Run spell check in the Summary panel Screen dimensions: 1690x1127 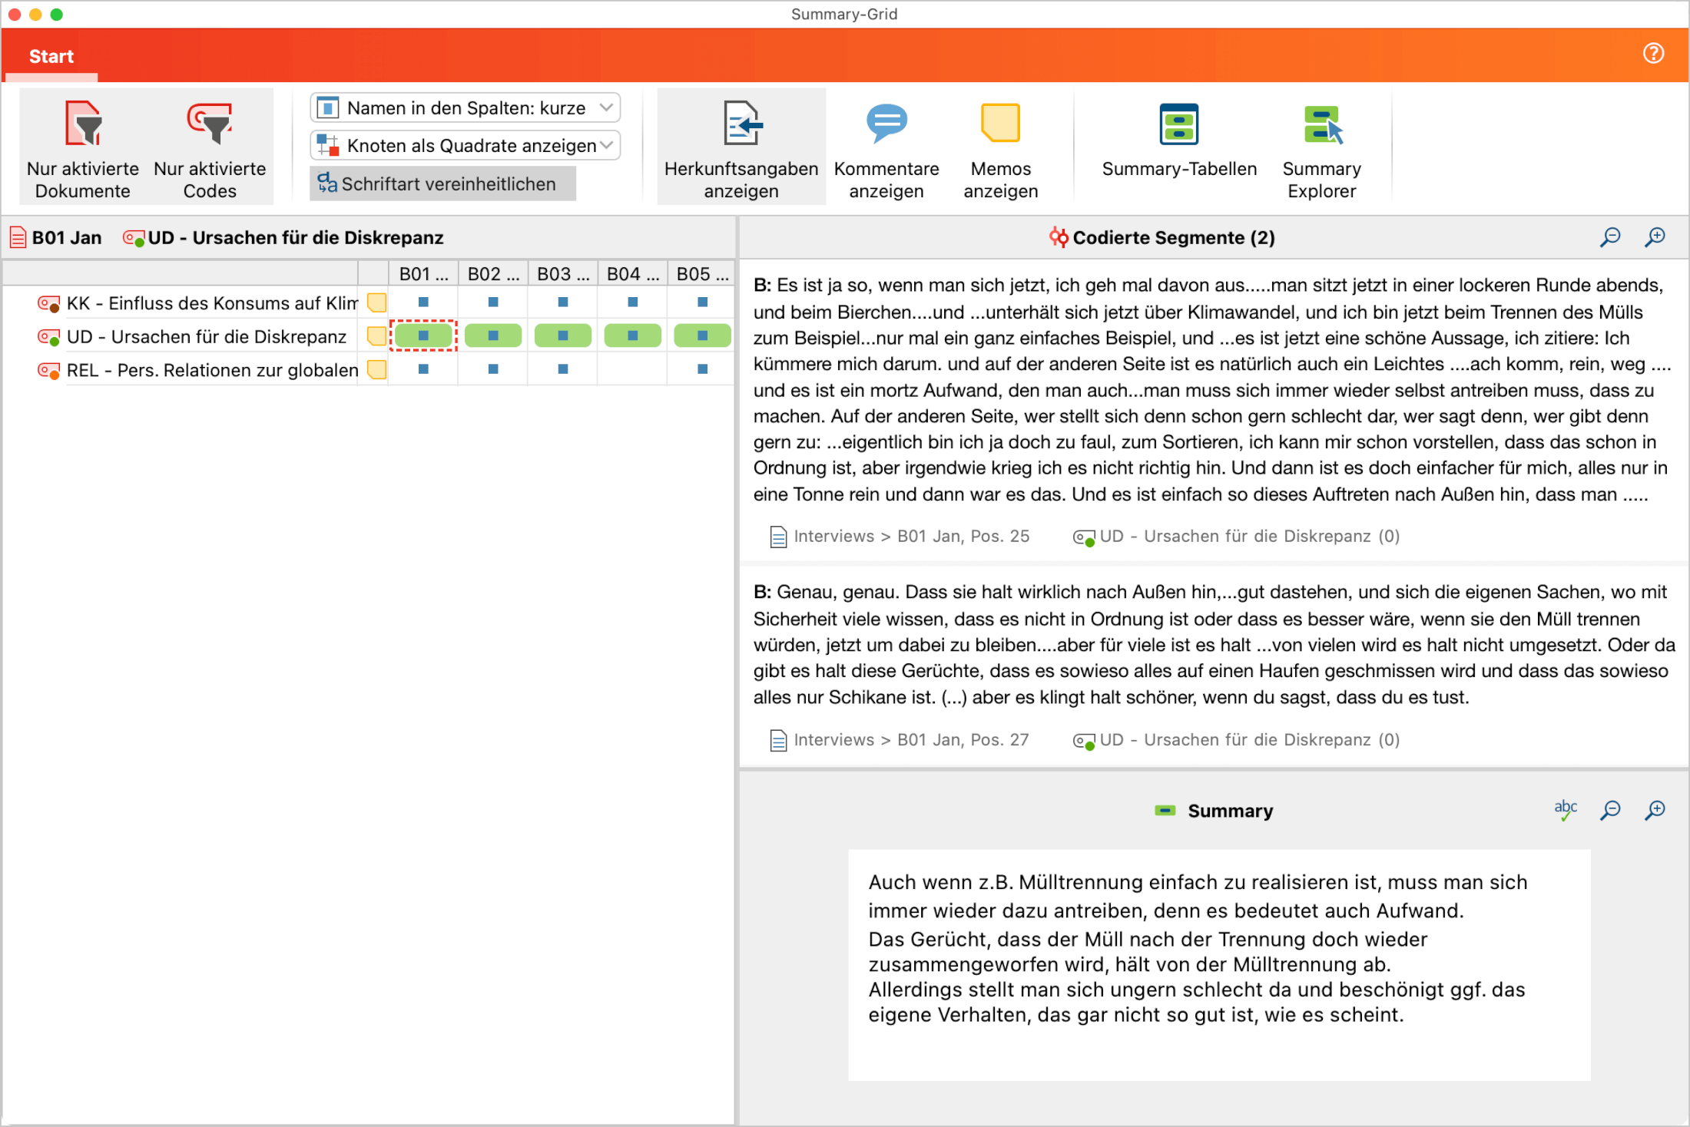1566,810
